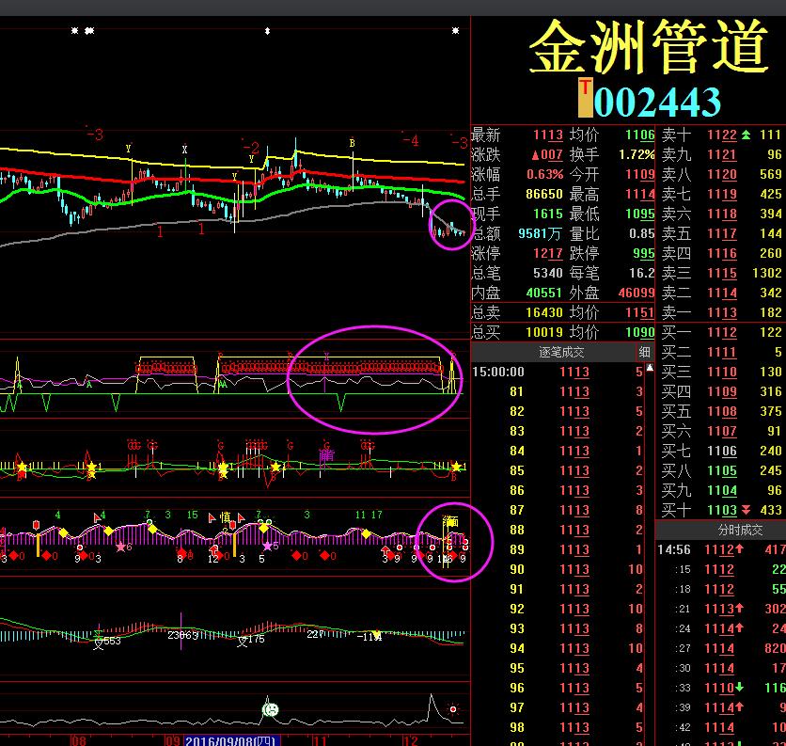Click the stock code 002443
The width and height of the screenshot is (786, 746).
pyautogui.click(x=657, y=102)
